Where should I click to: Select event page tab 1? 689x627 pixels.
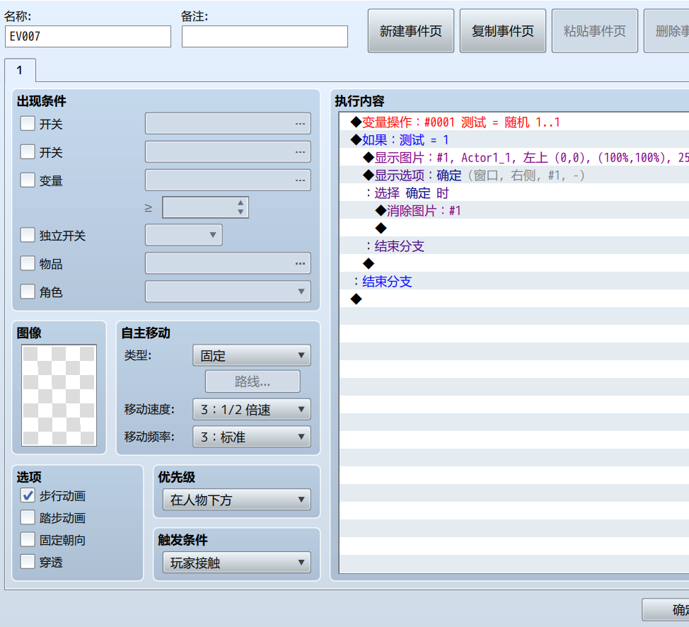coord(20,70)
